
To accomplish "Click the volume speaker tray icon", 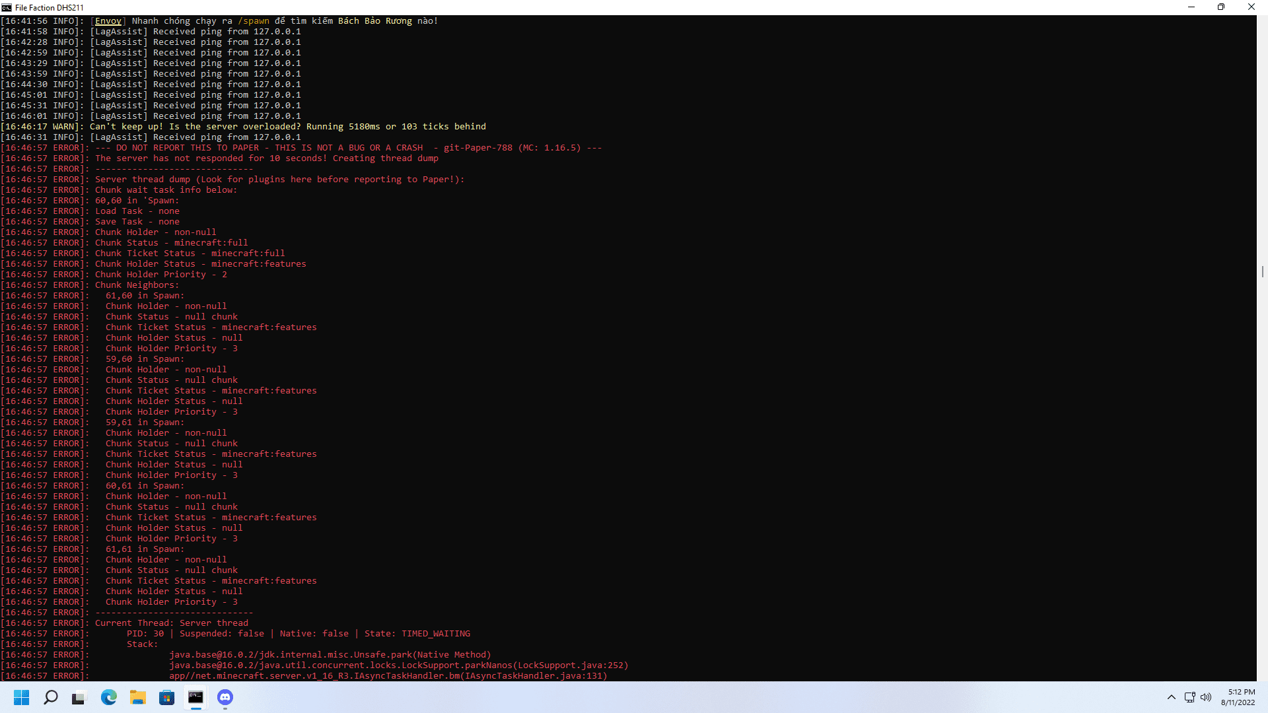I will pos(1206,697).
